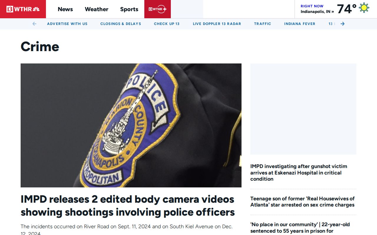Visit the Check Up 13 link
Viewport: 377px width, 235px height.
167,24
